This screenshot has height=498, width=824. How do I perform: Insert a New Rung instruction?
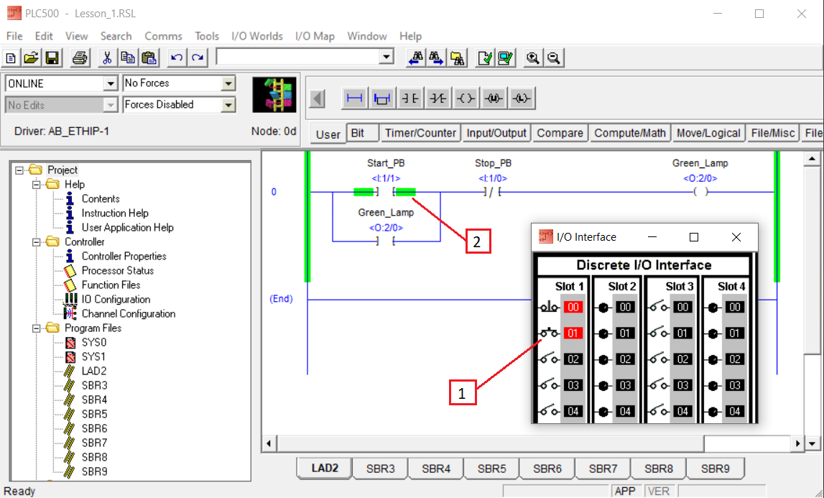(x=355, y=98)
